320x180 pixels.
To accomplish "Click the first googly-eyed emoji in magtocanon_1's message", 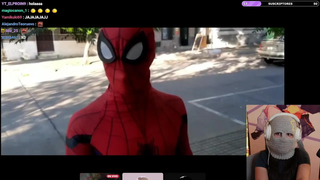I will (x=33, y=11).
